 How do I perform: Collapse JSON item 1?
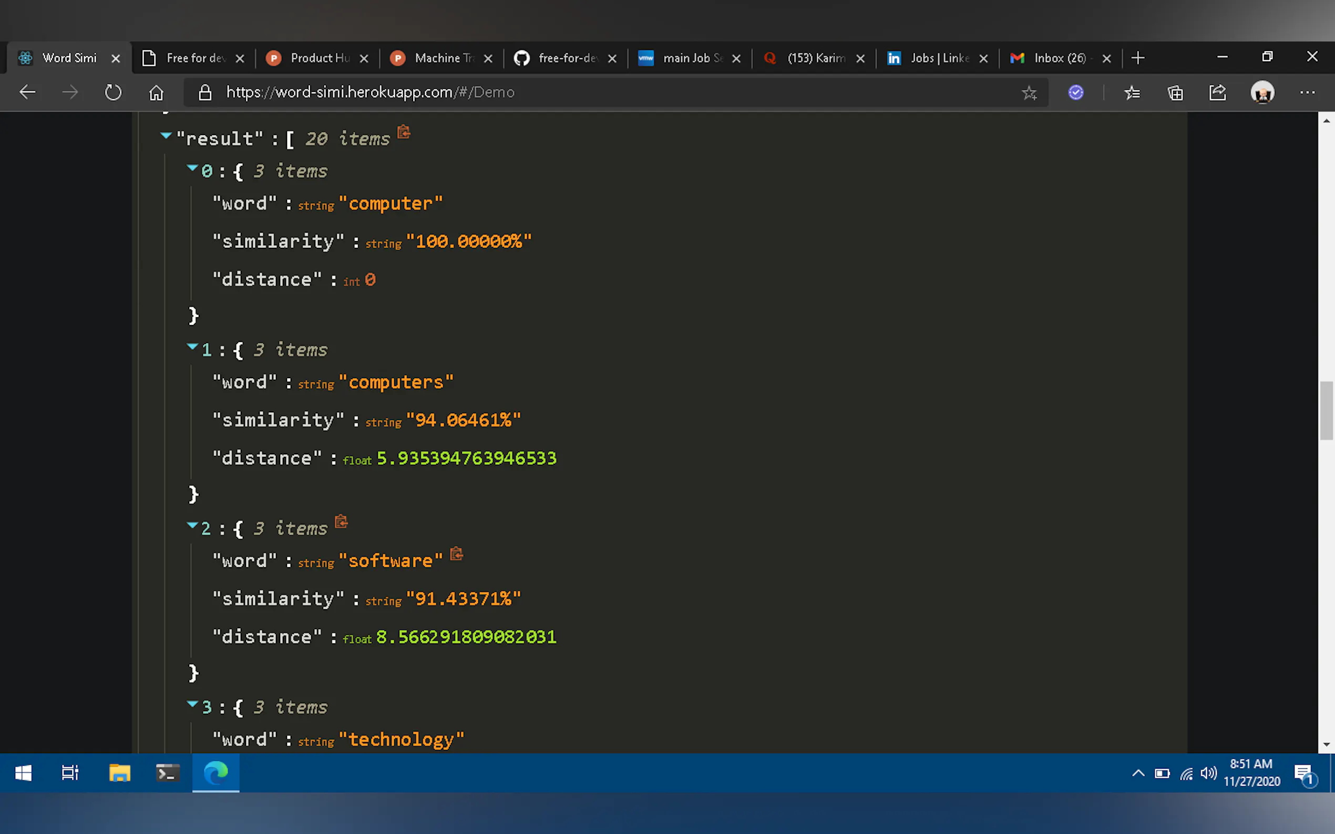(x=192, y=347)
